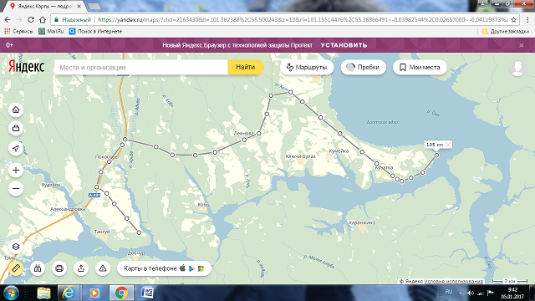This screenshot has height=301, width=535.
Task: Report a map error warning icon
Action: [103, 268]
